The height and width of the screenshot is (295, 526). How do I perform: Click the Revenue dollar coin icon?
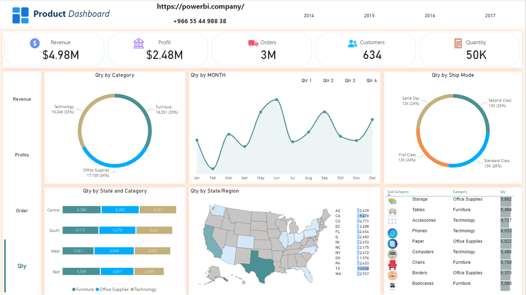35,43
